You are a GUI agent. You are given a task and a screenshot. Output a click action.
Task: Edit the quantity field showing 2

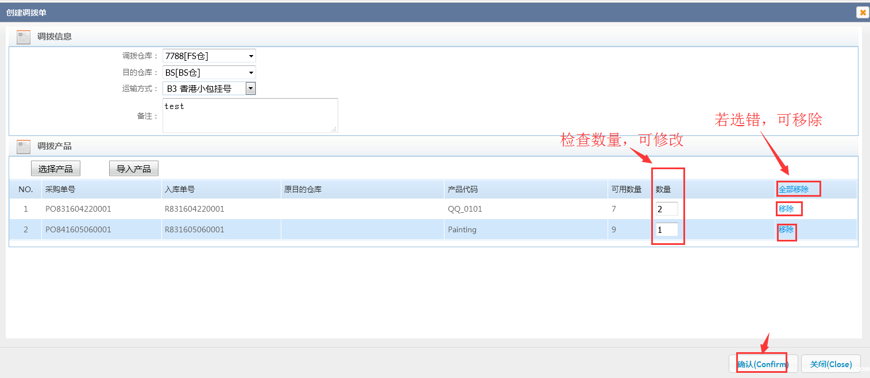click(x=666, y=208)
